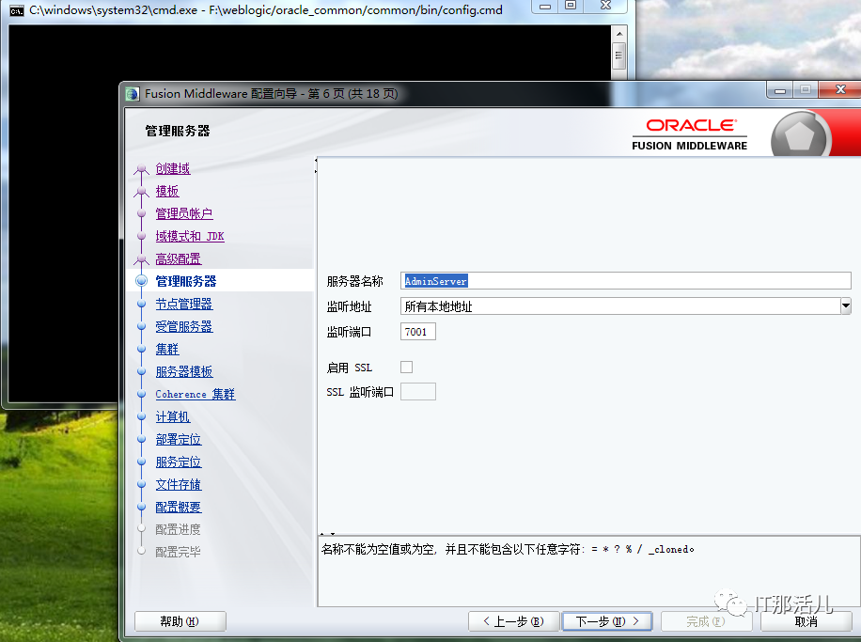This screenshot has width=861, height=642.
Task: Open the 集群 step link
Action: tap(167, 350)
